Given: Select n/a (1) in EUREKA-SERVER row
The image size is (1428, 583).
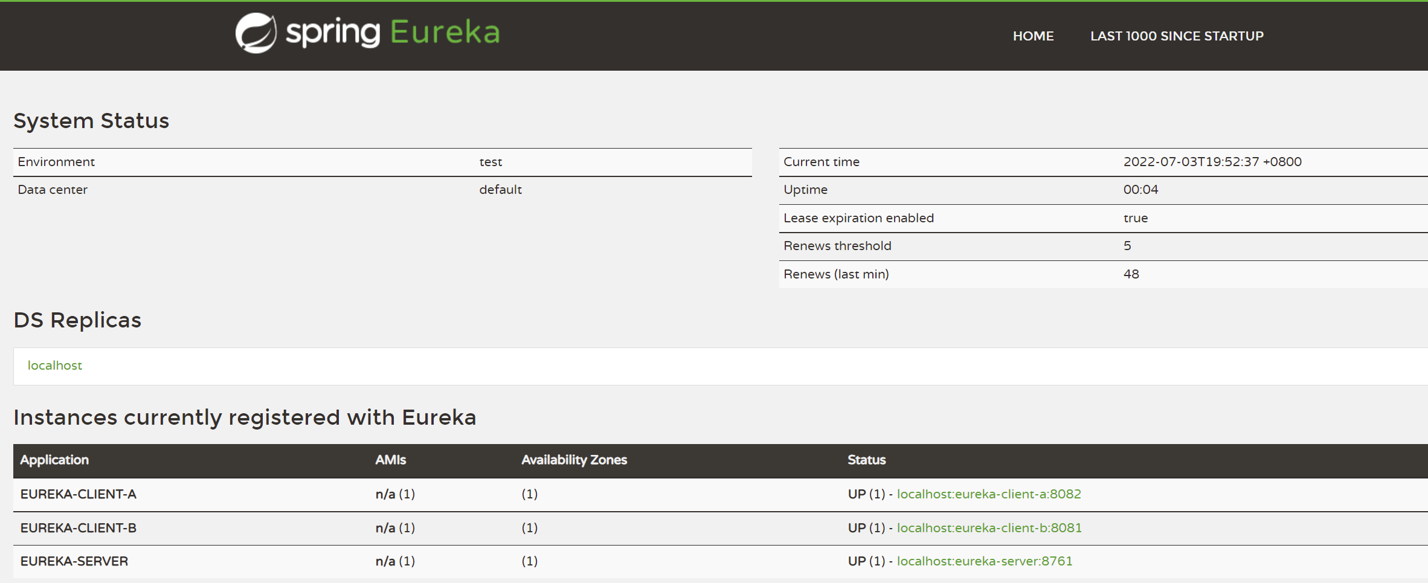Looking at the screenshot, I should coord(395,561).
